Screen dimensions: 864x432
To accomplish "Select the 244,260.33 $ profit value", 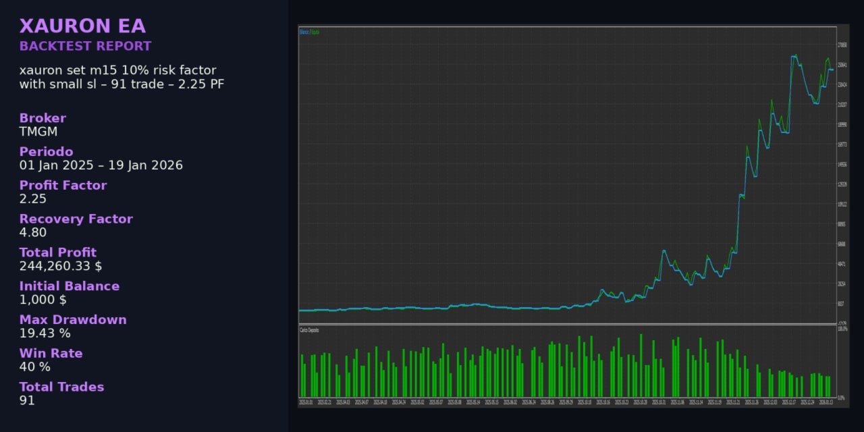I will pyautogui.click(x=61, y=267).
